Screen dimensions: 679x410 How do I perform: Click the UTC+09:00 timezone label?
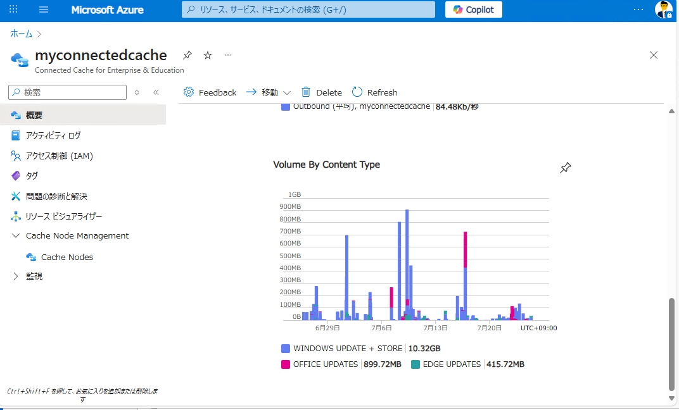point(538,328)
